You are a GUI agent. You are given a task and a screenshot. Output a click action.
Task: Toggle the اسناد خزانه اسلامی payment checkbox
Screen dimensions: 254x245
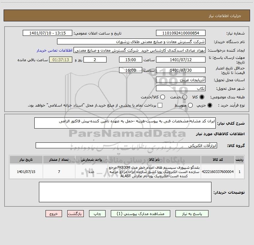160,105
